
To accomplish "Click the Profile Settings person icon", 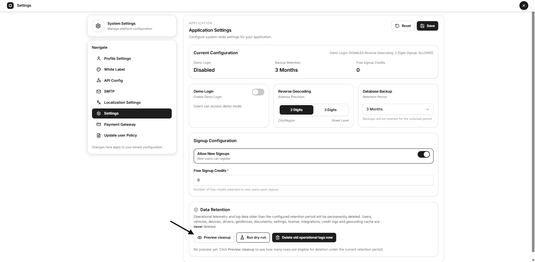I will [99, 58].
